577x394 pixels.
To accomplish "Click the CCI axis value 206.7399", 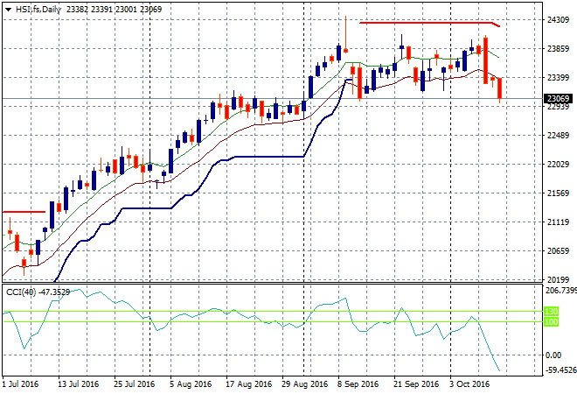I will pos(560,291).
